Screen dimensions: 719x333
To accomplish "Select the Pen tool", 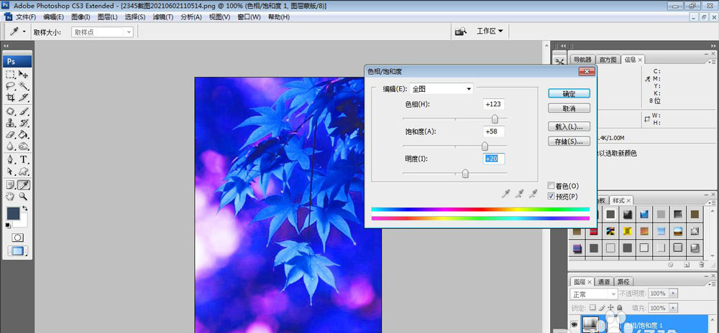I will [x=10, y=159].
